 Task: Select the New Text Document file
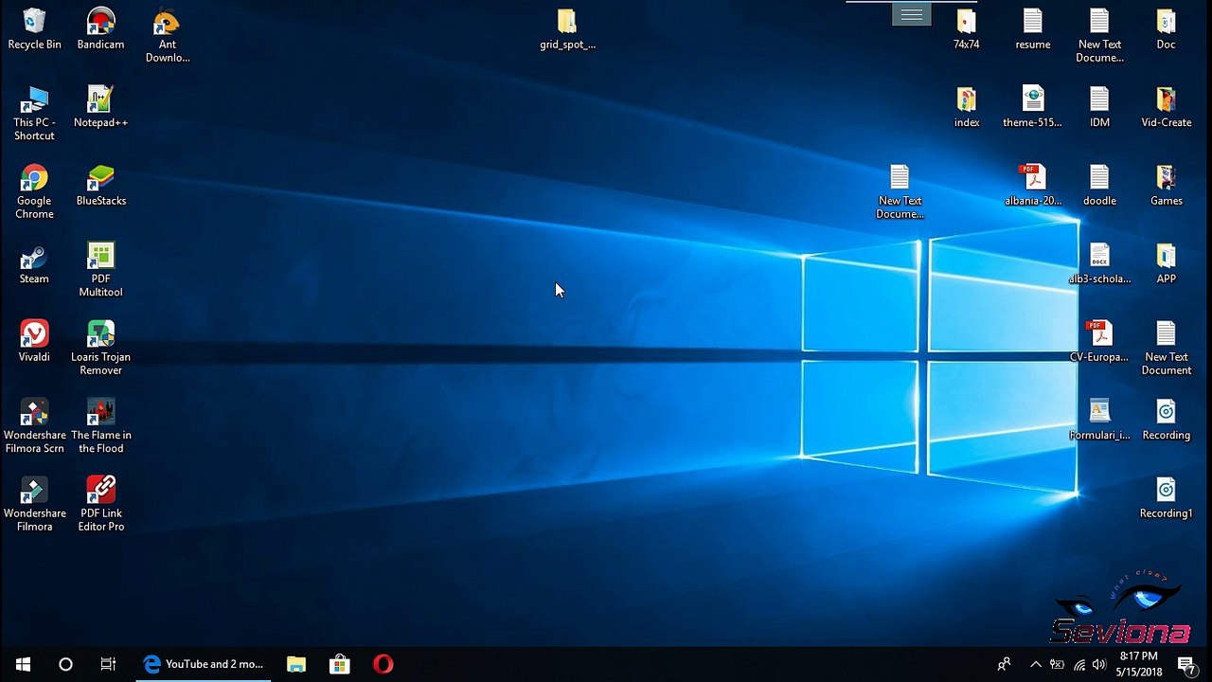(1166, 349)
